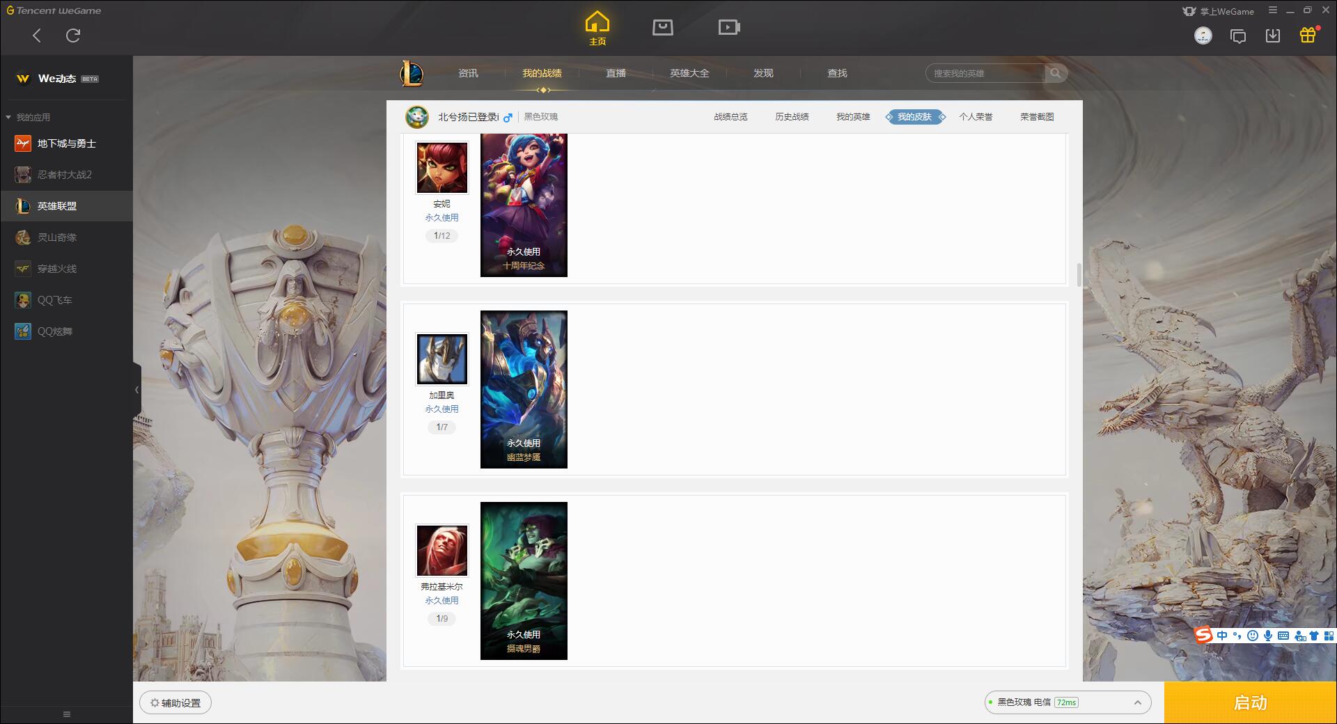This screenshot has width=1337, height=724.
Task: Select 地下城与勇士 in the sidebar
Action: pos(66,143)
